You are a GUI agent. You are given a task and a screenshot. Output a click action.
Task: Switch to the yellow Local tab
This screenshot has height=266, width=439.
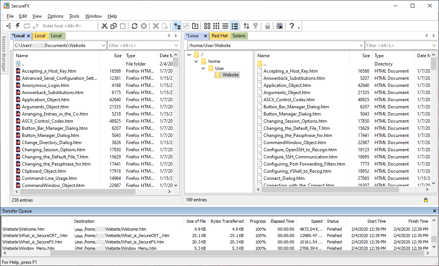tap(40, 36)
